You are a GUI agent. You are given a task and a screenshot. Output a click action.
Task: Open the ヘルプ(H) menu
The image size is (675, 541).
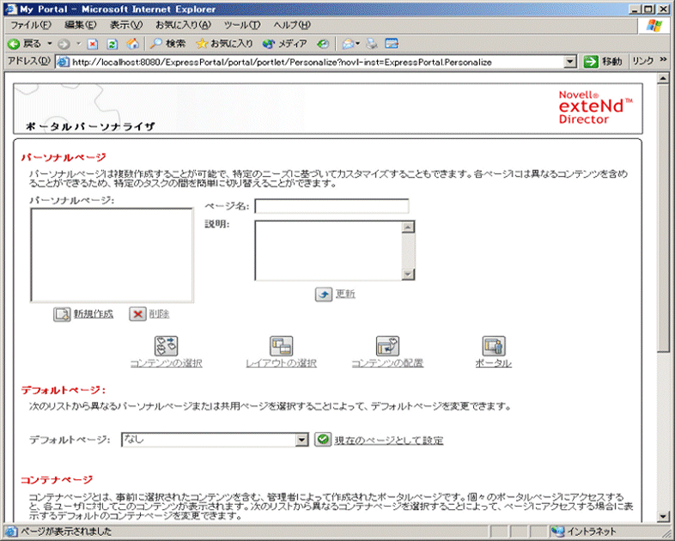tap(292, 25)
